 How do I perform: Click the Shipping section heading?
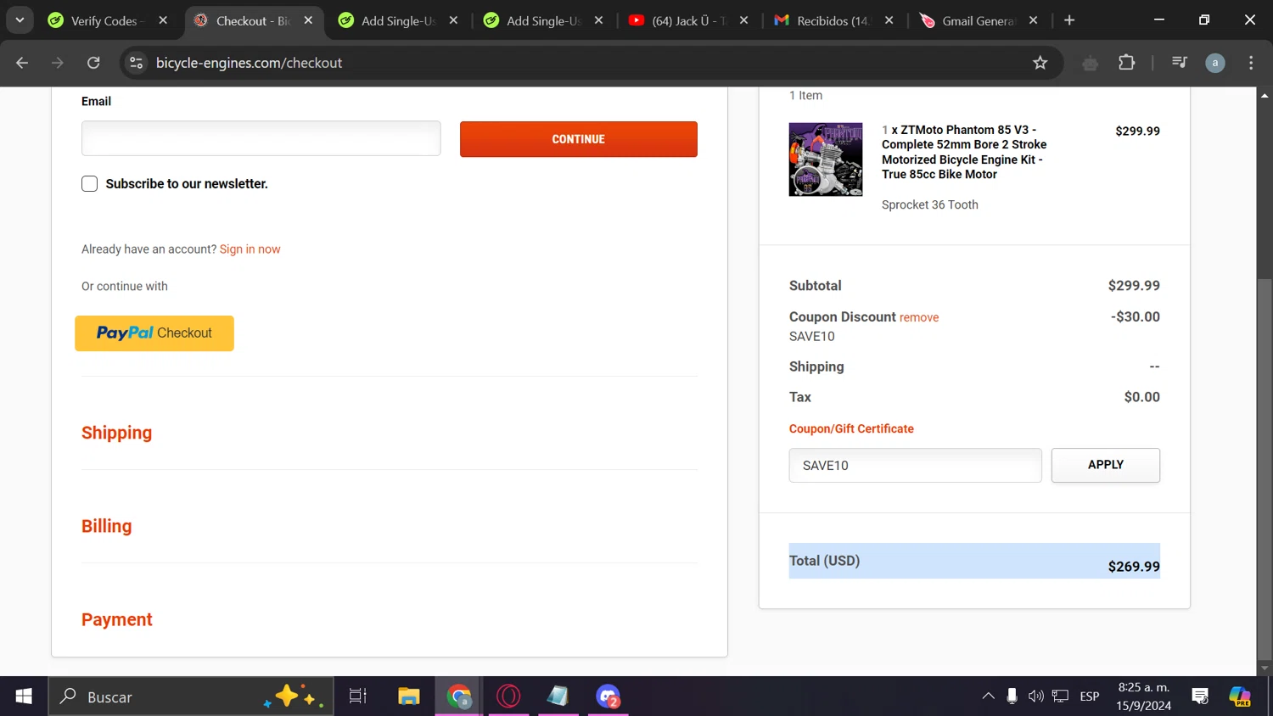tap(117, 433)
